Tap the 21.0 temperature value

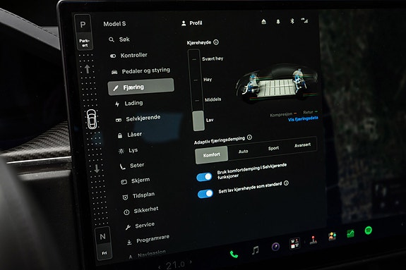175,265
